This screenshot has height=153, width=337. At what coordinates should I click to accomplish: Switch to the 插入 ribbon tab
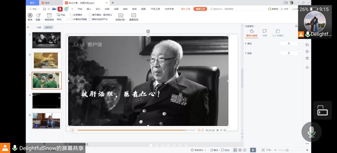click(89, 9)
